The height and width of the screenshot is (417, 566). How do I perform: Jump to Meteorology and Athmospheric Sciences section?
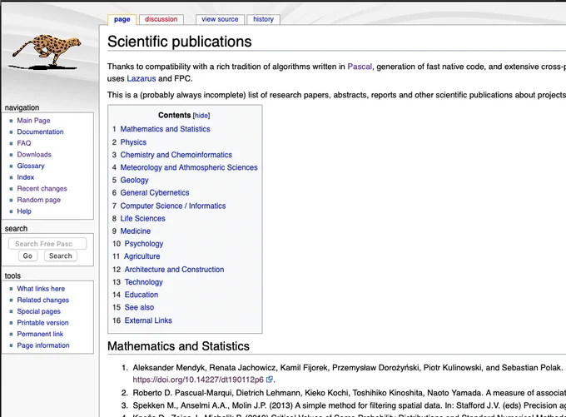pyautogui.click(x=189, y=167)
